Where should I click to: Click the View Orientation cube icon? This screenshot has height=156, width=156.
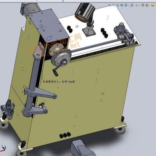click(x=126, y=5)
